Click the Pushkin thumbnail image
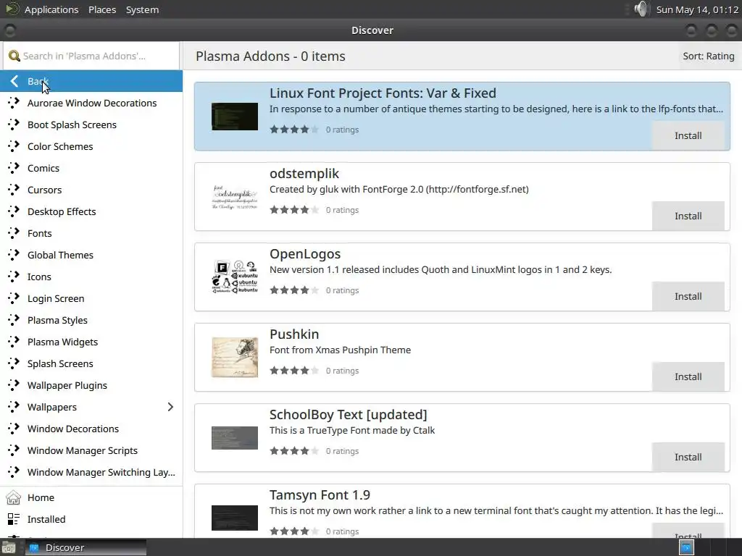The width and height of the screenshot is (742, 556). tap(235, 357)
